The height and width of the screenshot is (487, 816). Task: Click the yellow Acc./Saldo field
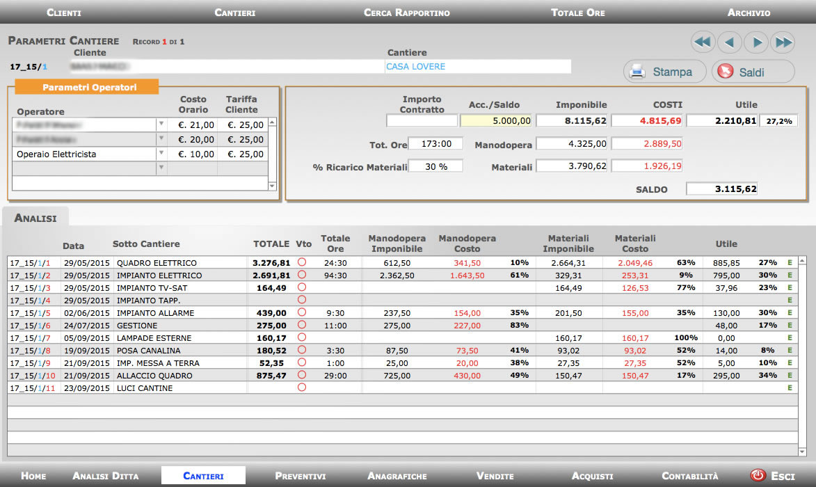click(496, 121)
